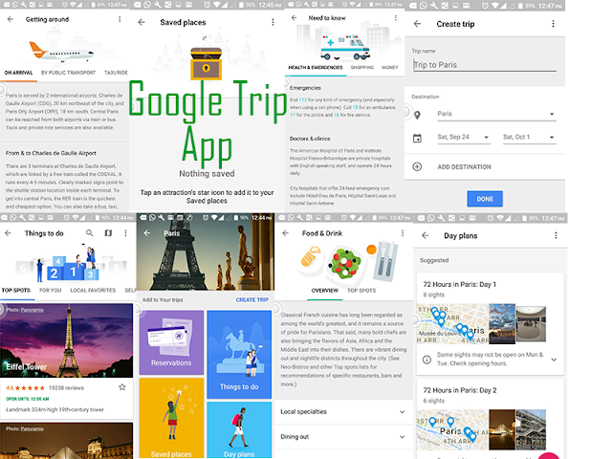This screenshot has width=612, height=459.
Task: Open overflow menu on Day plans screen
Action: coord(556,235)
